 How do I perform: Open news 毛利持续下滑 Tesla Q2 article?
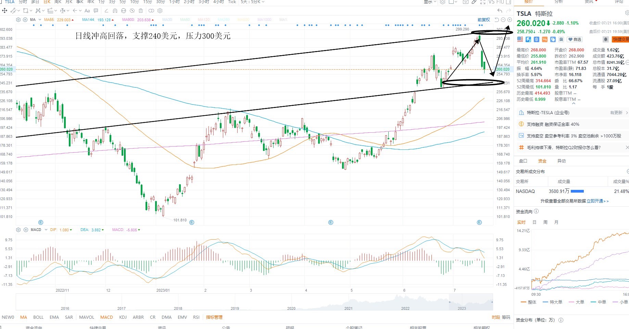tap(563, 148)
